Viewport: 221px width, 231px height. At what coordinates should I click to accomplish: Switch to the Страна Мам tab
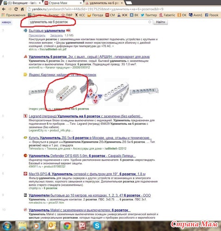[x=63, y=3]
